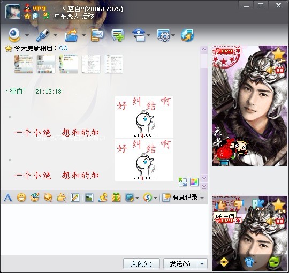The height and width of the screenshot is (273, 289).
Task: Click the green sparkle icon next to the magnifier
Action: [x=46, y=16]
